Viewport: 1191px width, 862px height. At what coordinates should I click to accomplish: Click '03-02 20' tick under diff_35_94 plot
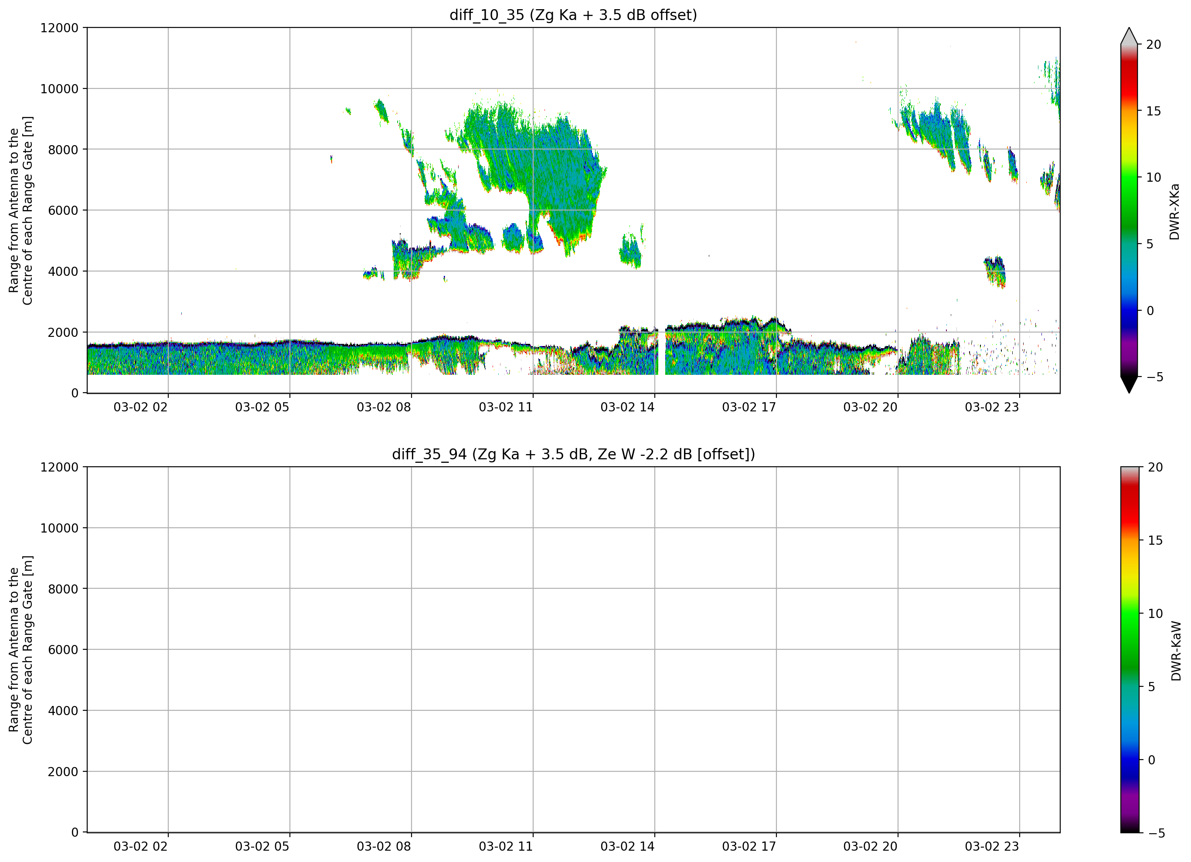click(870, 847)
